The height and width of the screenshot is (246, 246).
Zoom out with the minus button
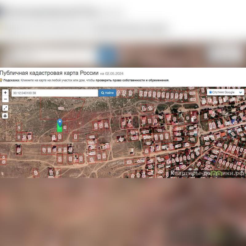(5, 99)
